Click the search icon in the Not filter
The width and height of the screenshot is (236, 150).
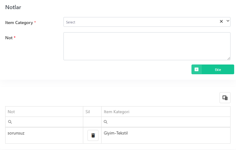click(x=10, y=122)
